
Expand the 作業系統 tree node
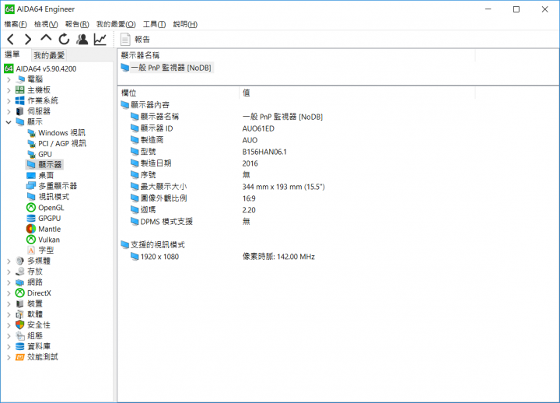pyautogui.click(x=9, y=101)
